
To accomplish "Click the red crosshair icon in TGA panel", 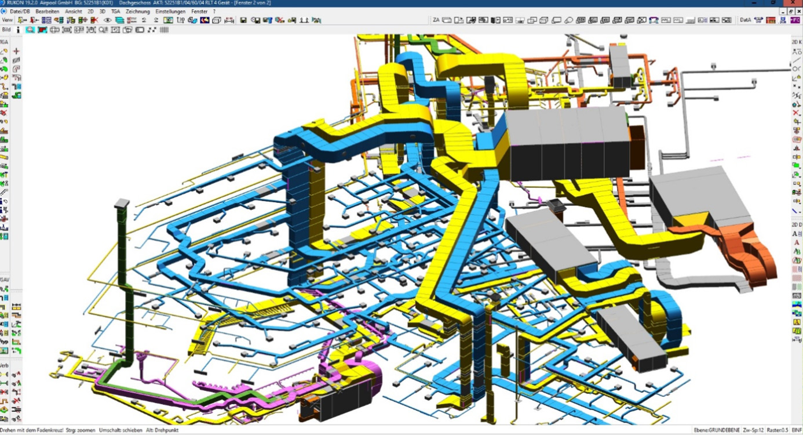I will click(16, 51).
